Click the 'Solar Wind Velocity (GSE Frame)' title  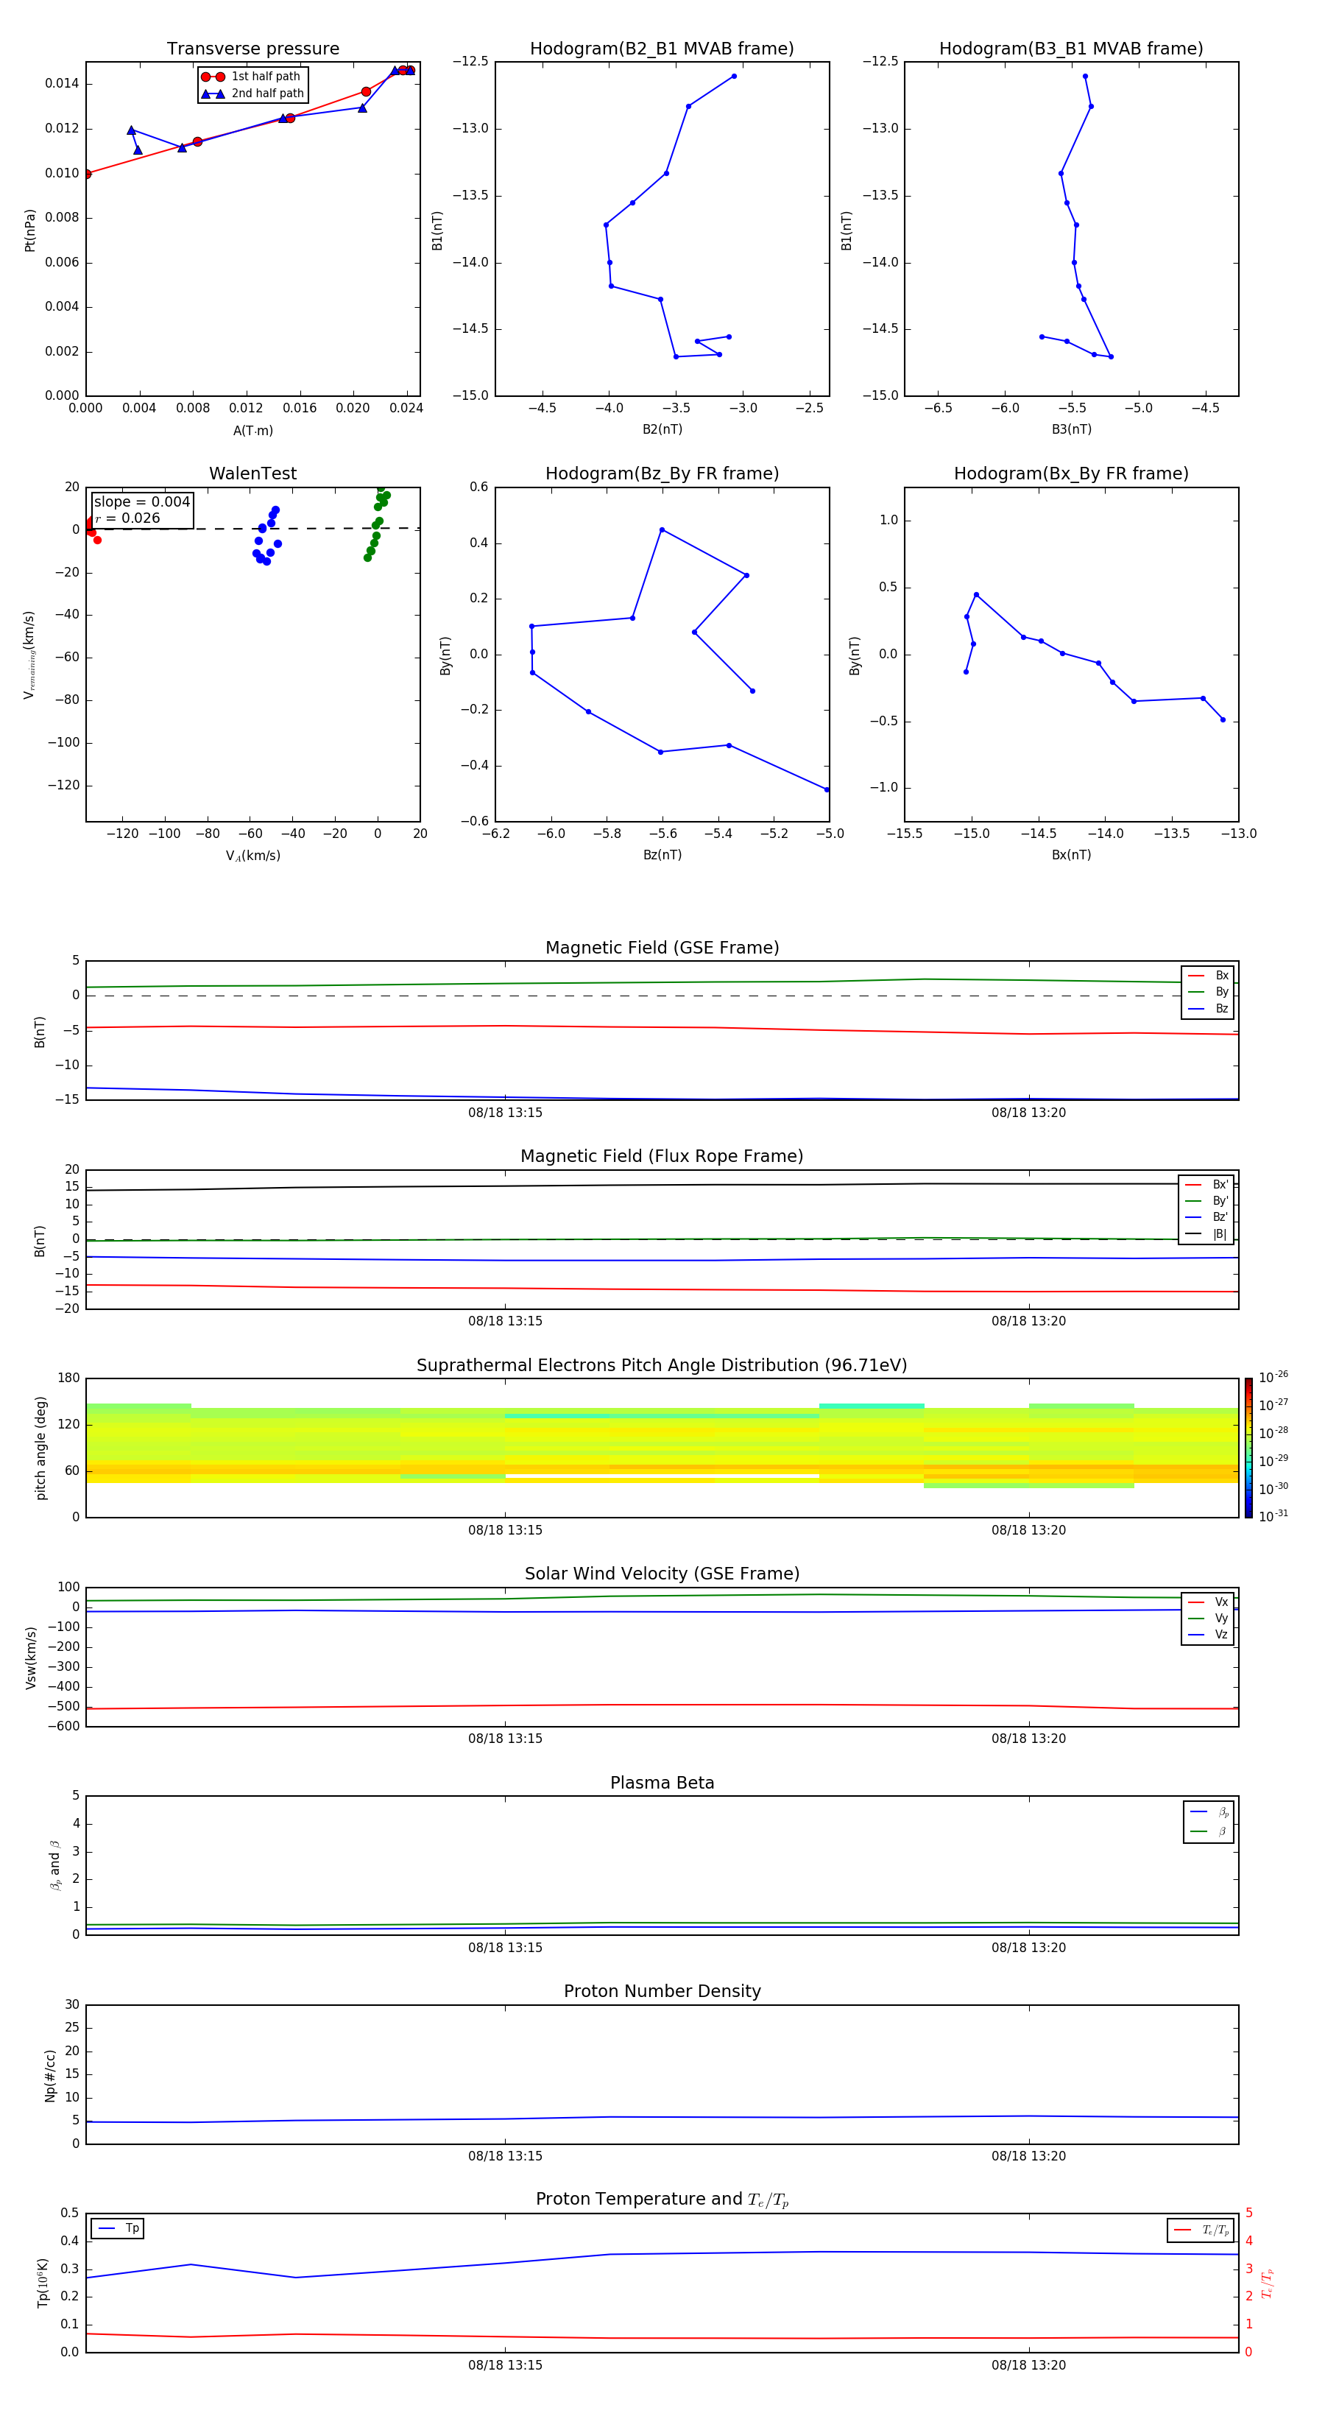(x=662, y=1574)
